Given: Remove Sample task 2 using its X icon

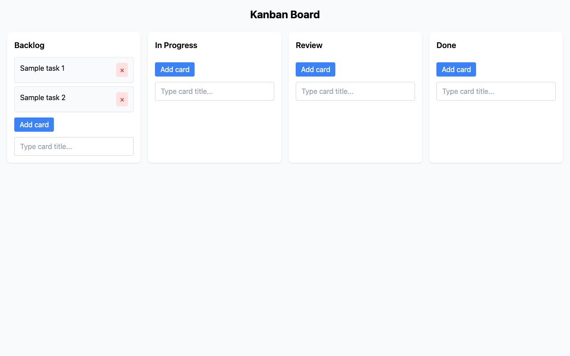Looking at the screenshot, I should pos(122,99).
